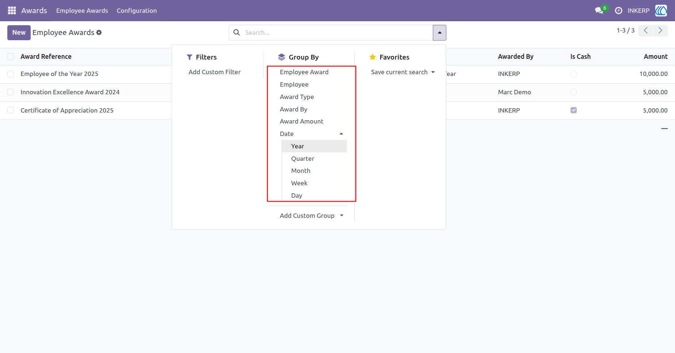Group by Date Year

(314, 146)
